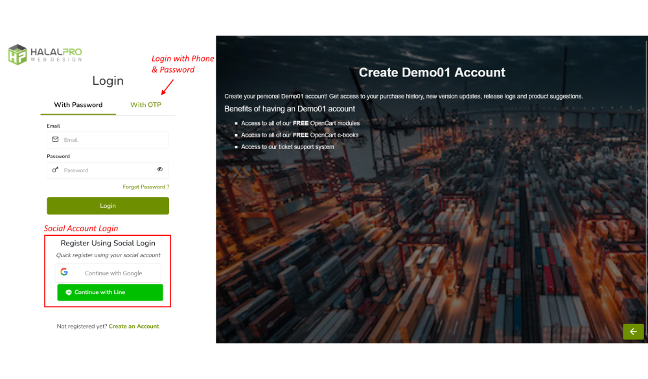Open the Create an Account link

tap(134, 326)
